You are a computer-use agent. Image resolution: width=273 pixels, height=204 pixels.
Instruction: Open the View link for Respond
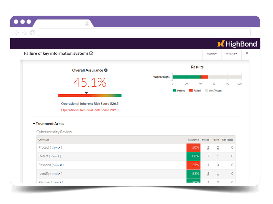point(57,165)
